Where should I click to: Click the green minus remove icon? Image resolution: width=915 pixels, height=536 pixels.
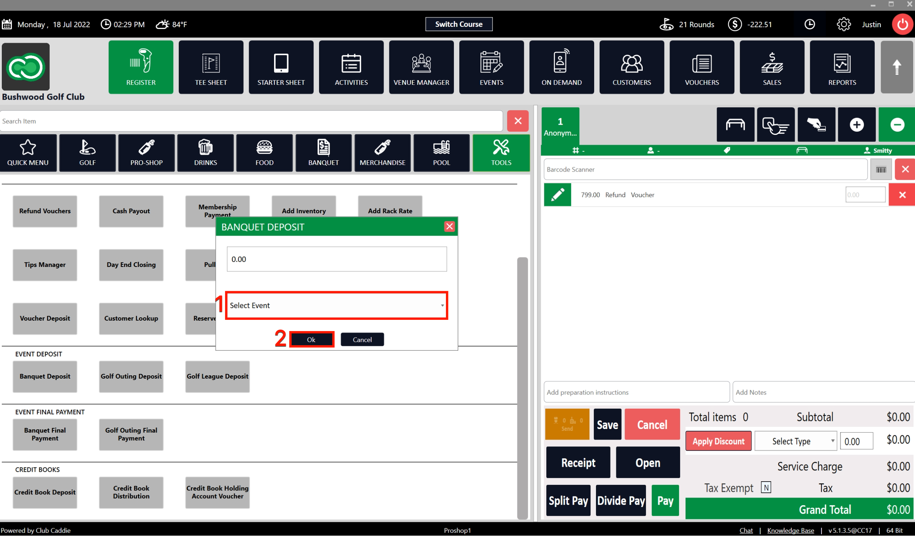[897, 125]
